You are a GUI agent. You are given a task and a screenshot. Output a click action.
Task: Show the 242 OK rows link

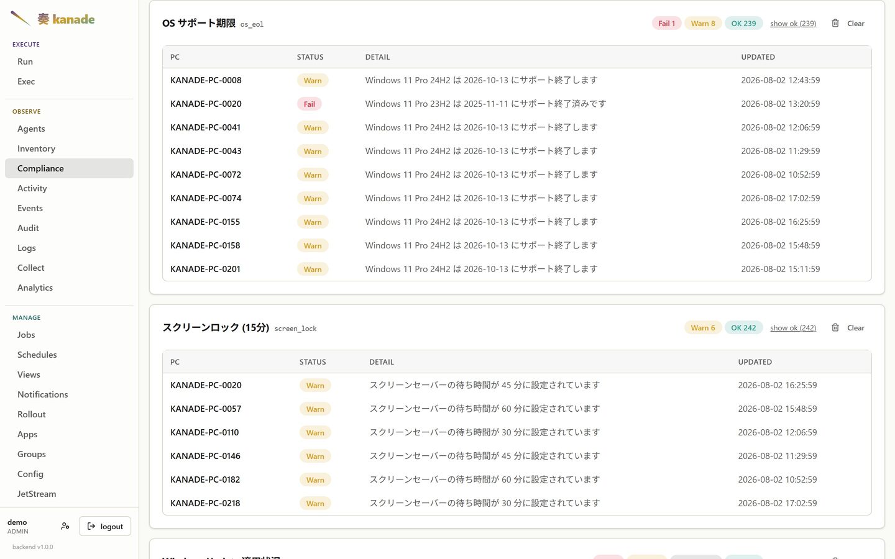tap(793, 328)
